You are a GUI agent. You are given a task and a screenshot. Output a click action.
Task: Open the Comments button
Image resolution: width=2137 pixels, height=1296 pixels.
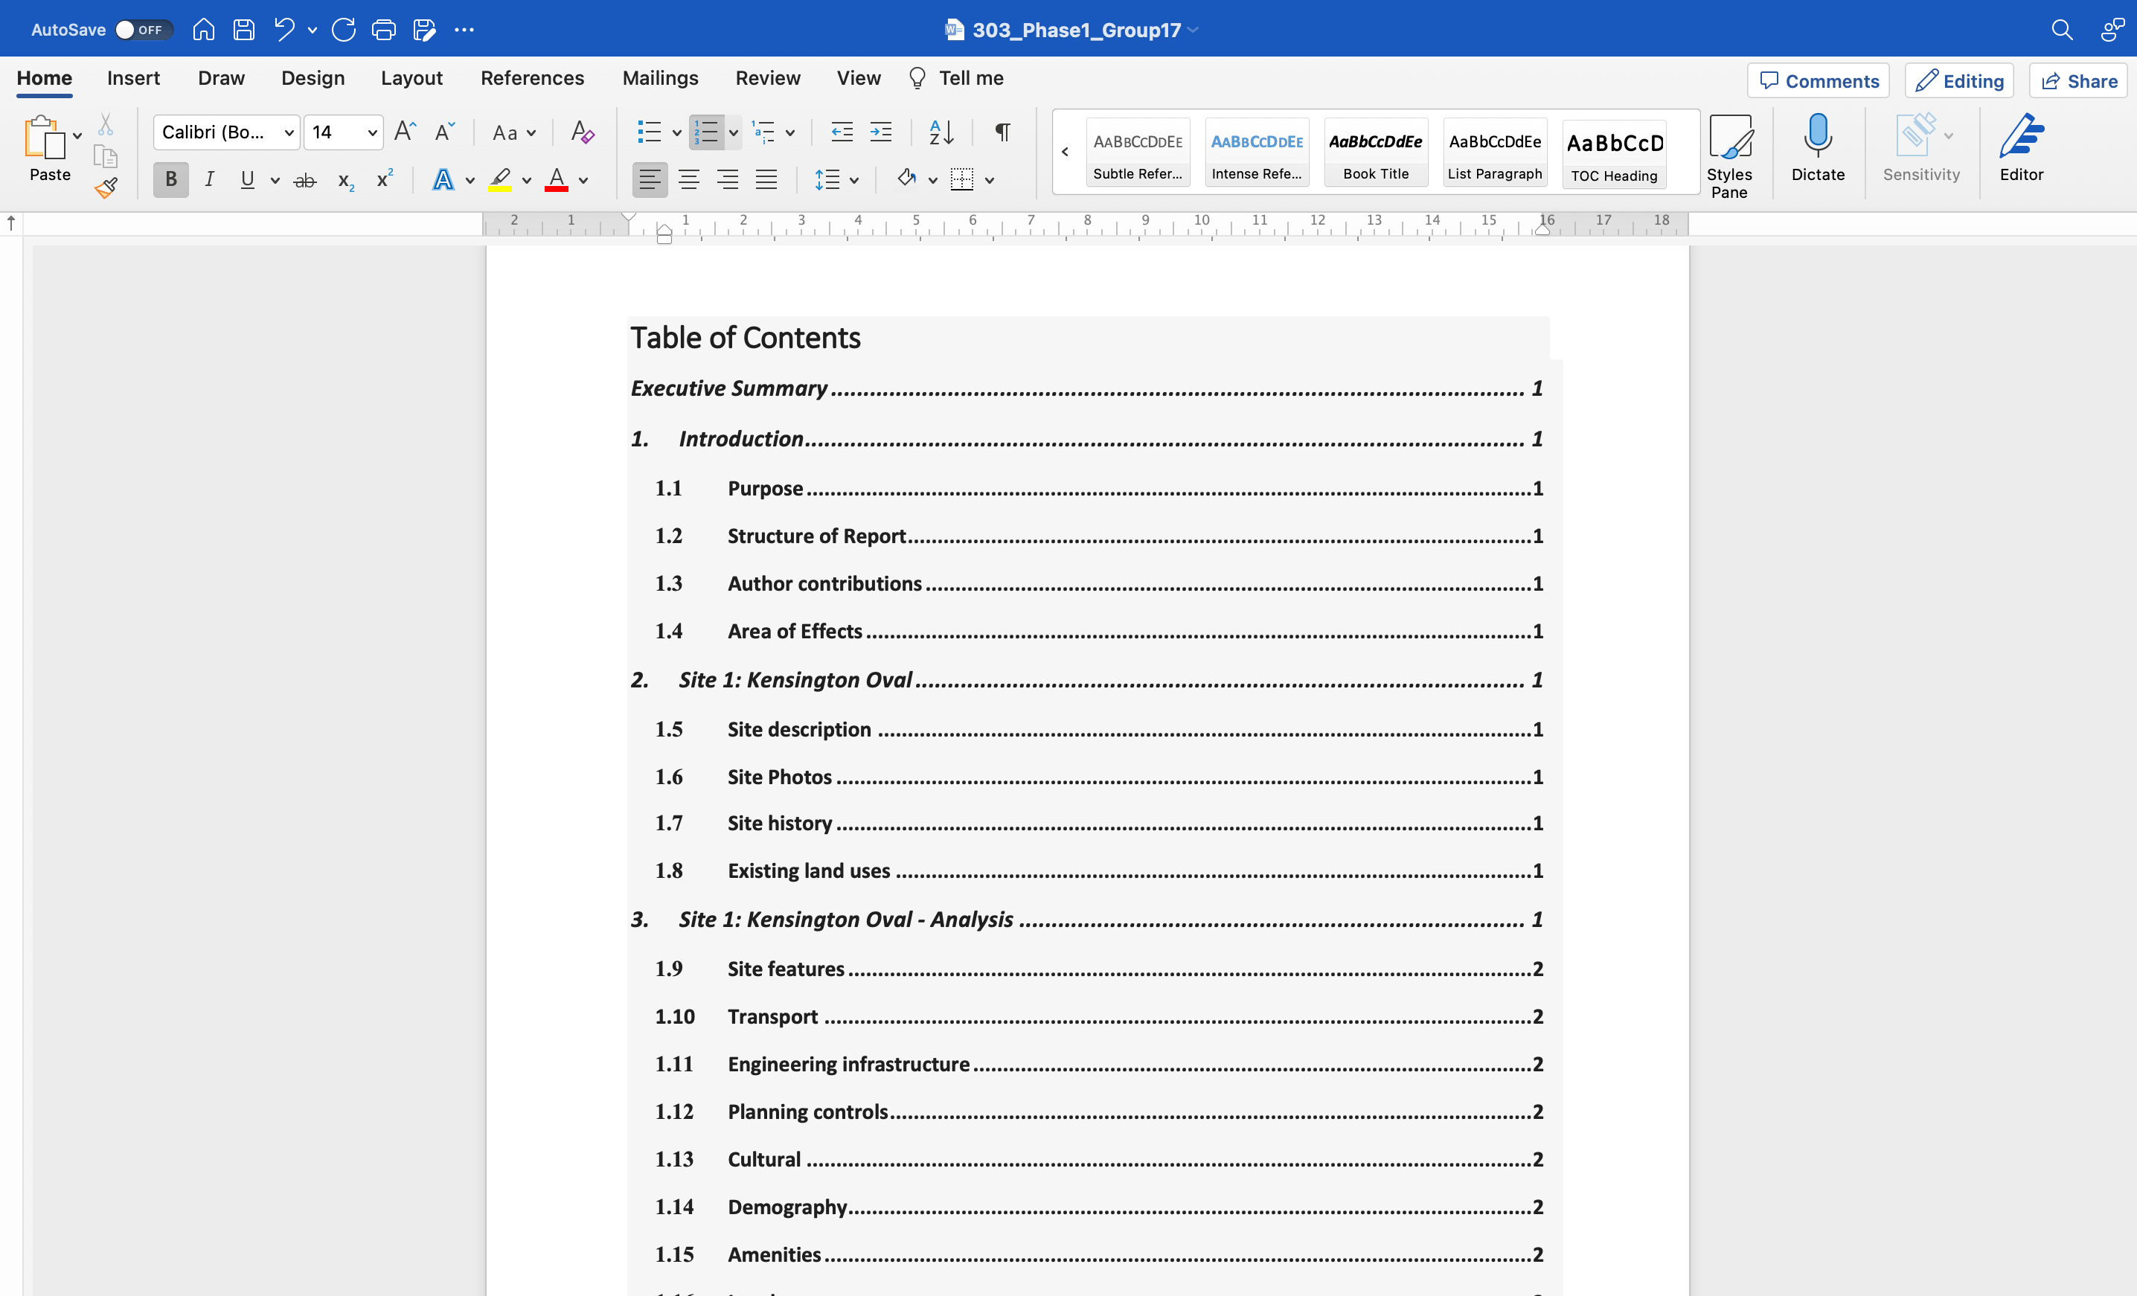1819,80
